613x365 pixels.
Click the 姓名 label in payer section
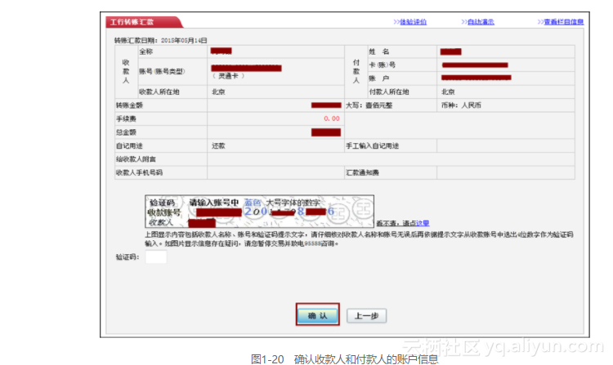pyautogui.click(x=378, y=51)
